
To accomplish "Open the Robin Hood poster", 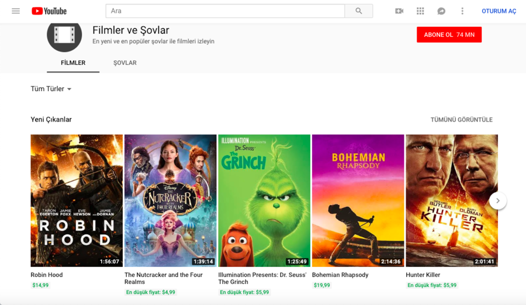I will click(x=77, y=200).
